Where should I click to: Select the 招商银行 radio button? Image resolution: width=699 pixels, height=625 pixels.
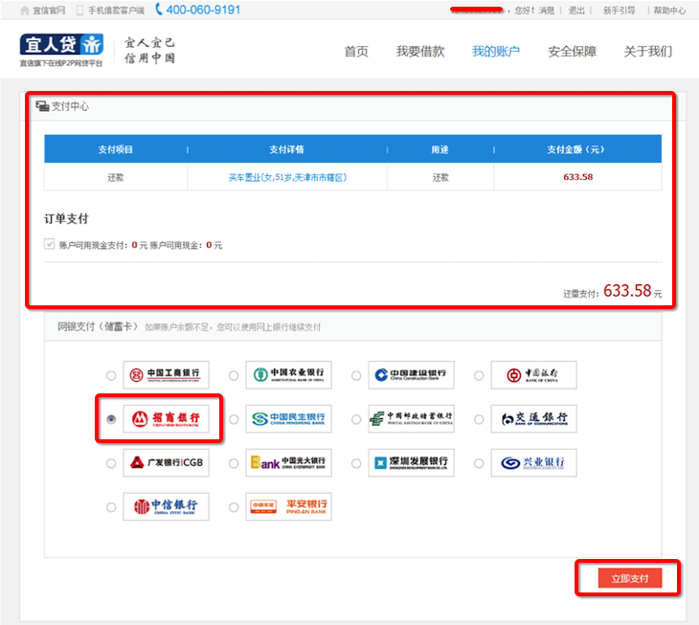pyautogui.click(x=111, y=419)
